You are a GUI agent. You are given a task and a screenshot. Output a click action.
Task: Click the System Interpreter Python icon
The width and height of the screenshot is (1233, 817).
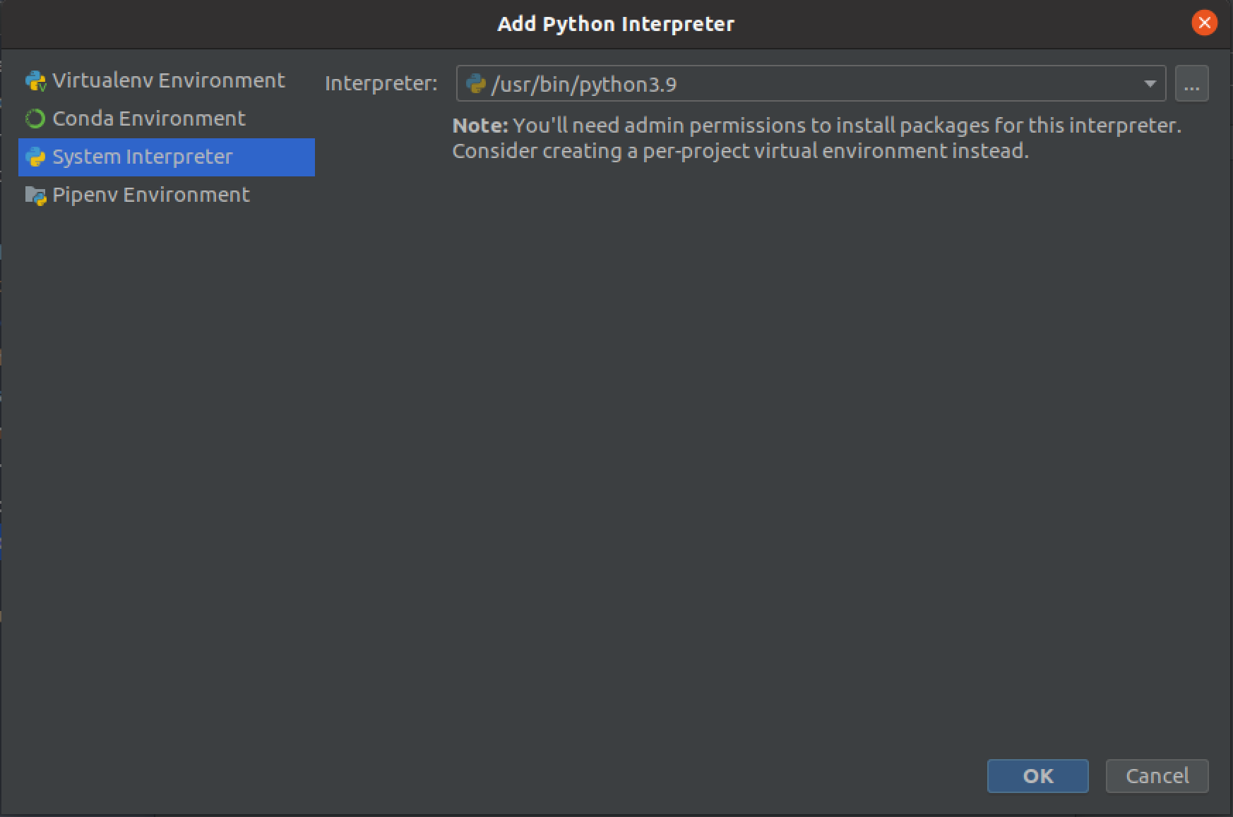click(35, 157)
